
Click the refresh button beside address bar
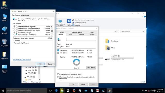pyautogui.click(x=118, y=32)
